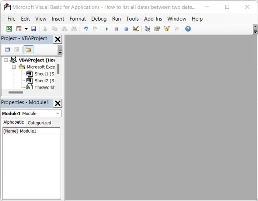This screenshot has width=258, height=201.
Task: Open Project Explorer from the toolbar icon
Action: click(x=147, y=29)
